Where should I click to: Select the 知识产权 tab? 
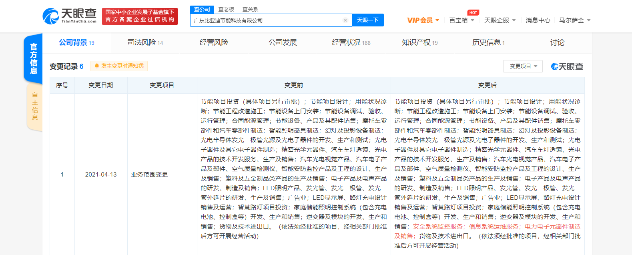[x=420, y=42]
